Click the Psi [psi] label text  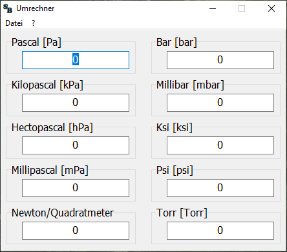pyautogui.click(x=175, y=170)
